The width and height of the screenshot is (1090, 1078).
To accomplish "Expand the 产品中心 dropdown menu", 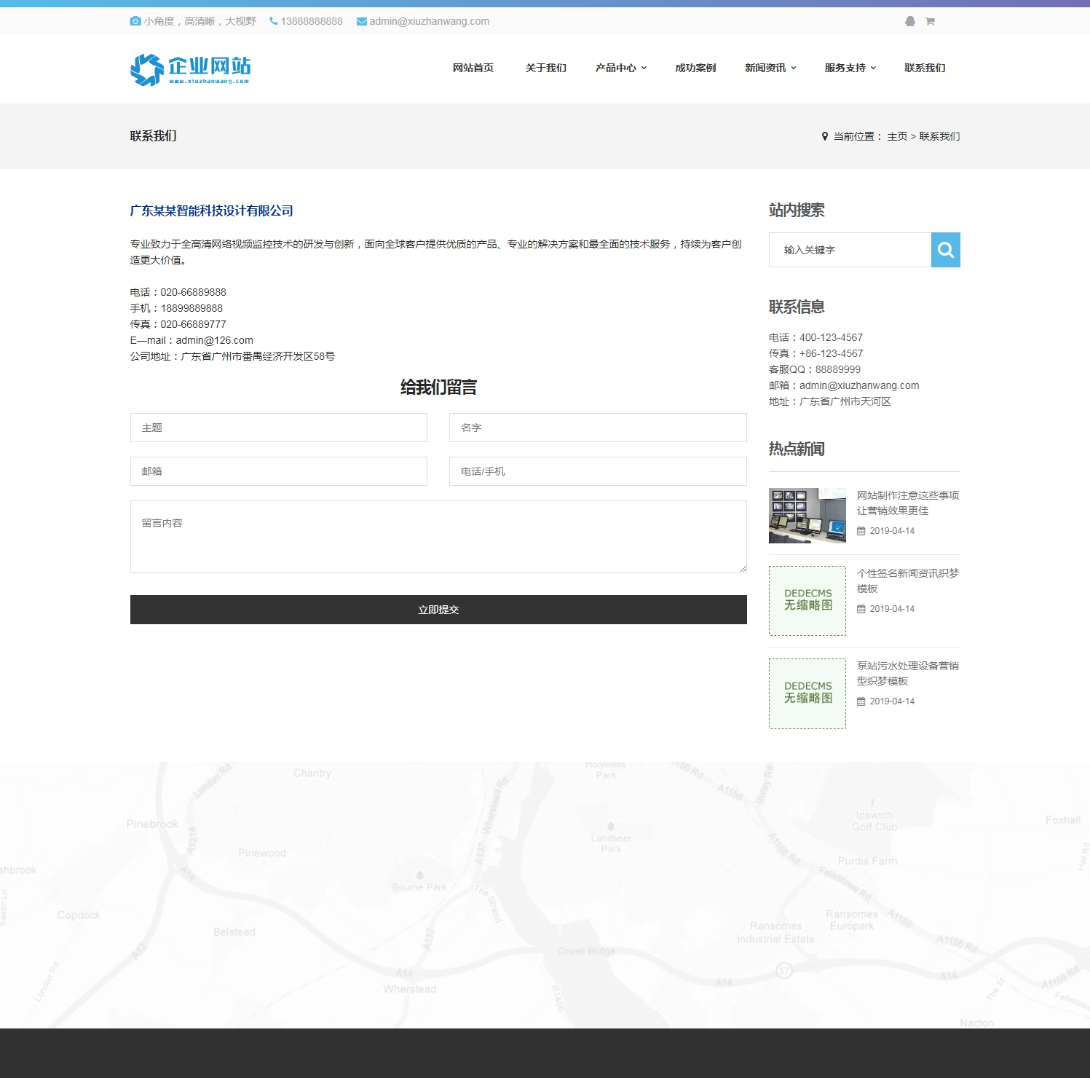I will click(620, 68).
